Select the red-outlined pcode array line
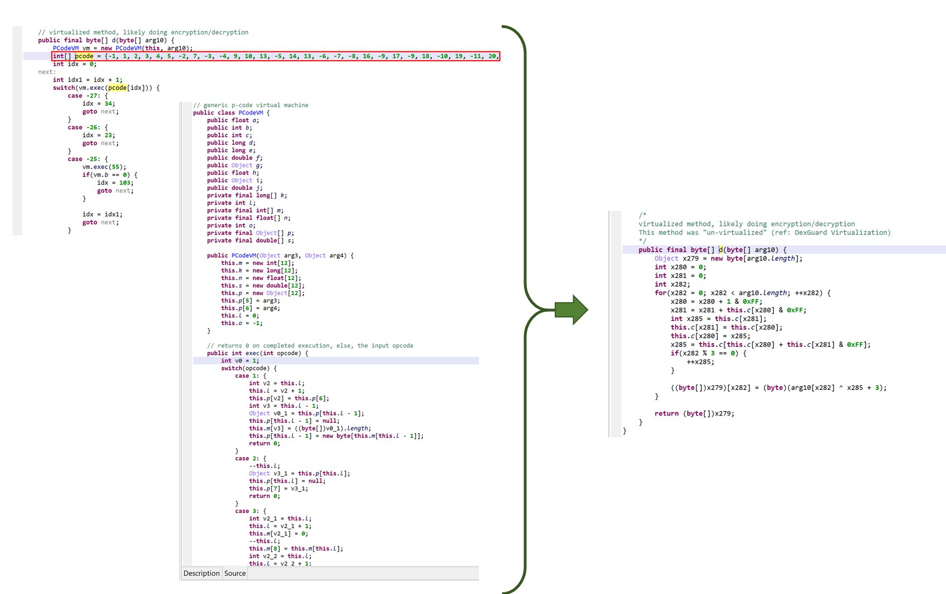 click(x=276, y=56)
